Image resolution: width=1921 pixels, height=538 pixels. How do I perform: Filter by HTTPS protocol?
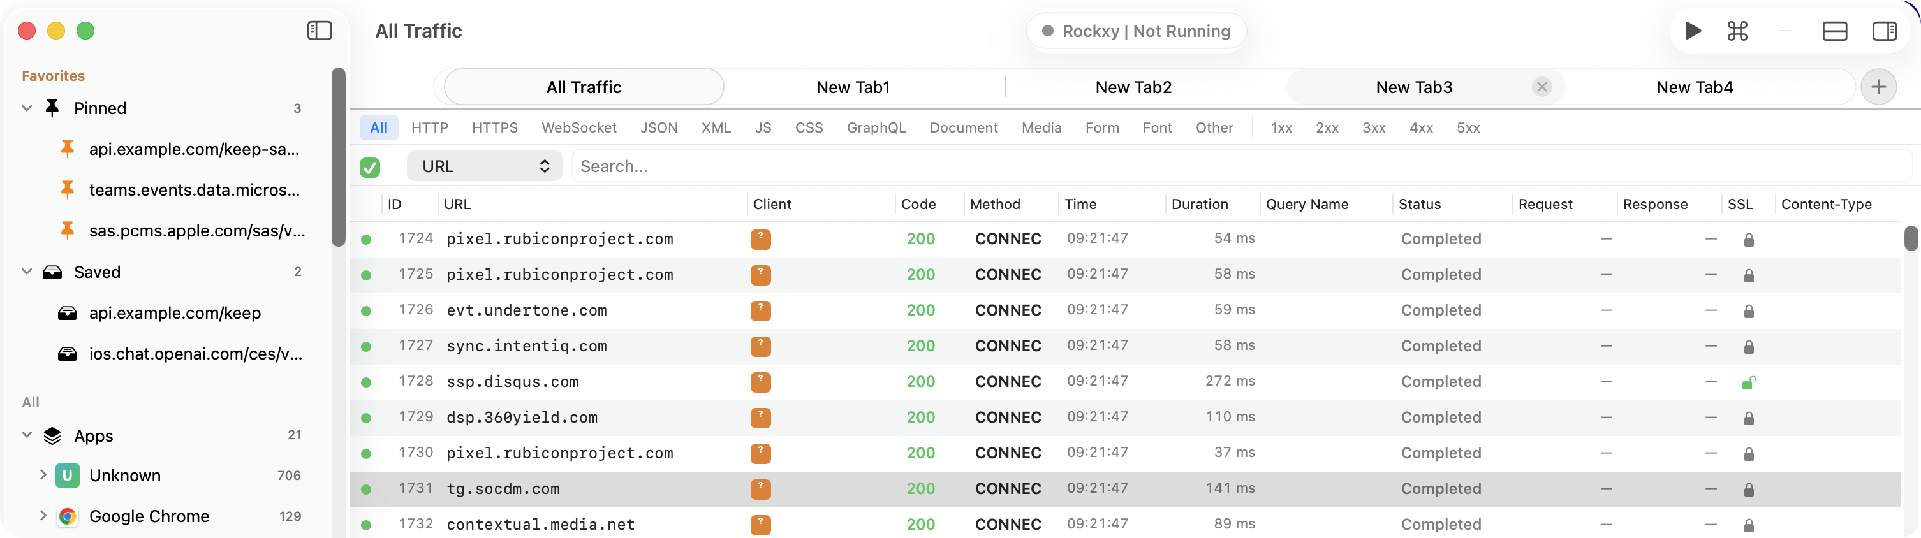point(494,127)
